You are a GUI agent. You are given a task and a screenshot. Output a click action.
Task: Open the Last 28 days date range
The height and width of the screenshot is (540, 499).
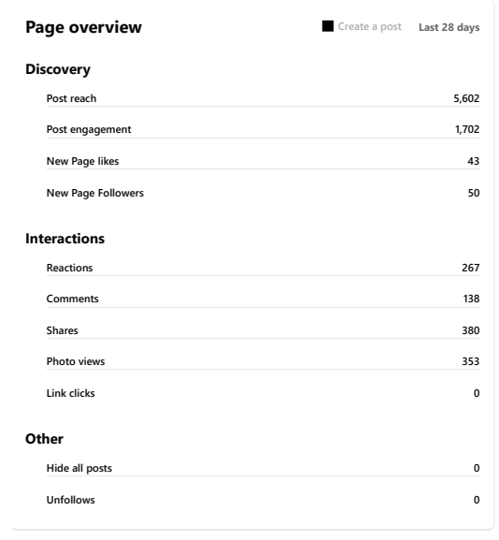449,27
